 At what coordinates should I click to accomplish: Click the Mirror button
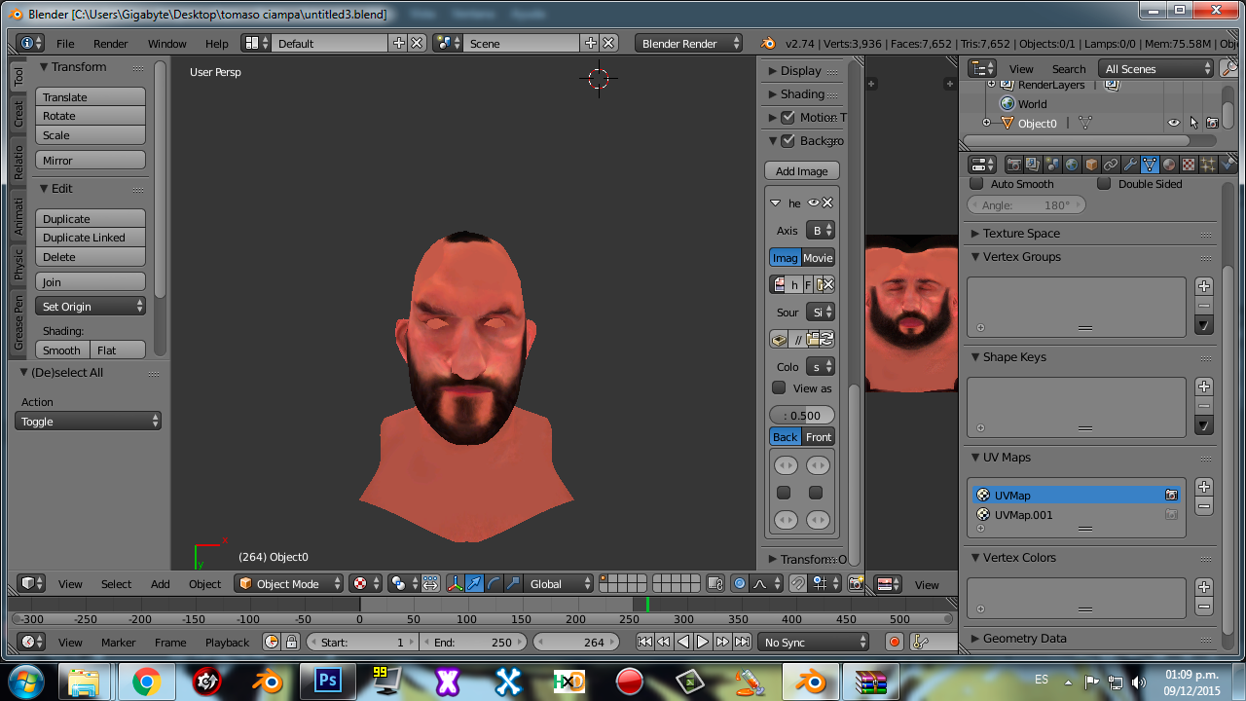91,160
